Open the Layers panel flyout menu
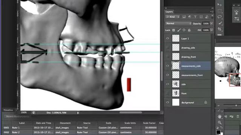Viewport: 241px width, 135px height. pos(212,12)
